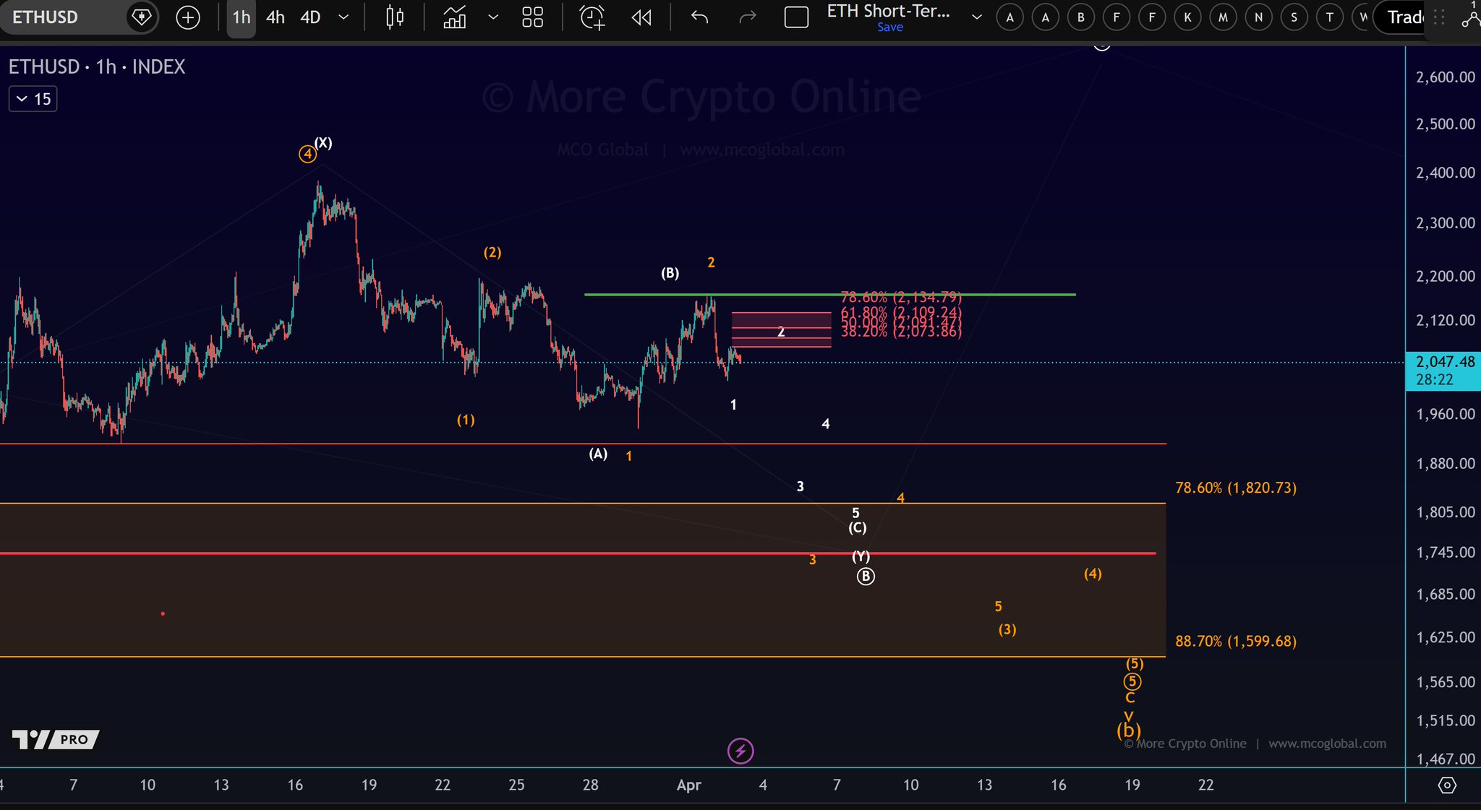The image size is (1481, 810).
Task: Undo the last chart action
Action: point(699,17)
